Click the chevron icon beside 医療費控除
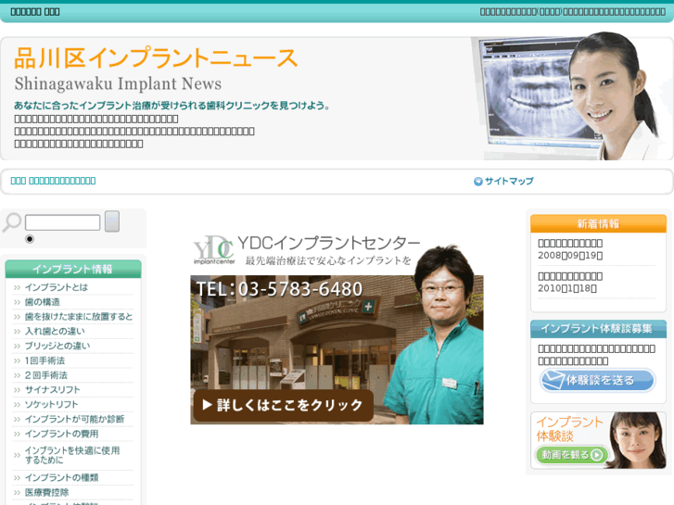Viewport: 674px width, 505px height. click(18, 493)
